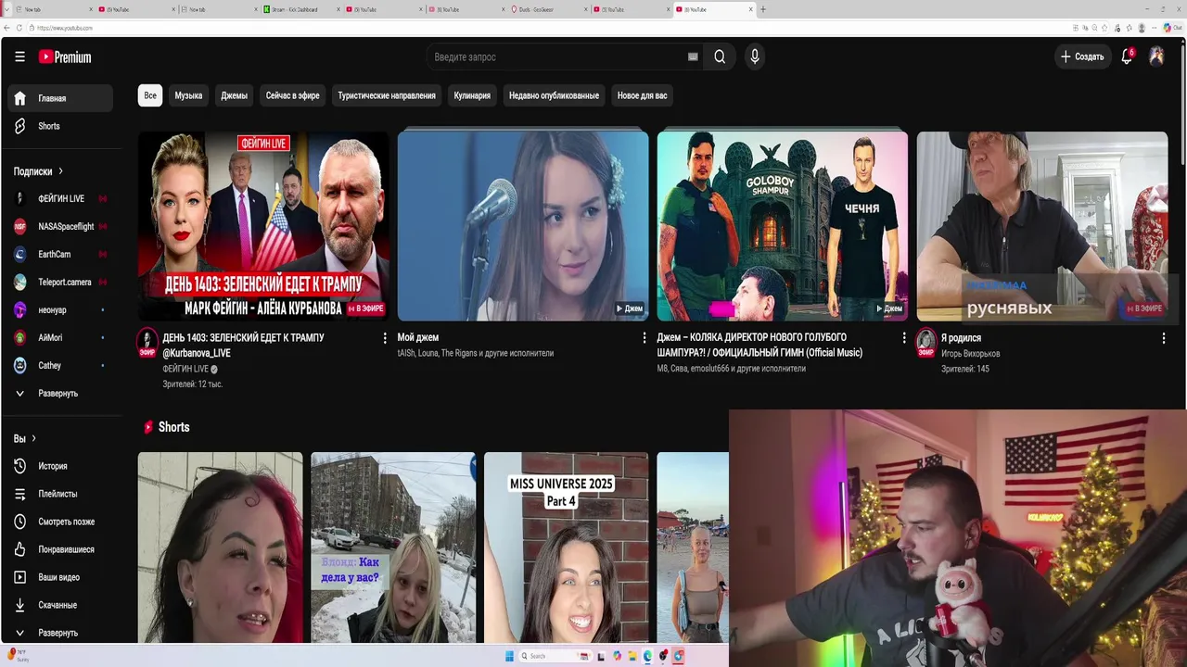Open options menu for КОЛЯКА ДИРЕКТОР mix
Viewport: 1187px width, 667px height.
click(904, 338)
